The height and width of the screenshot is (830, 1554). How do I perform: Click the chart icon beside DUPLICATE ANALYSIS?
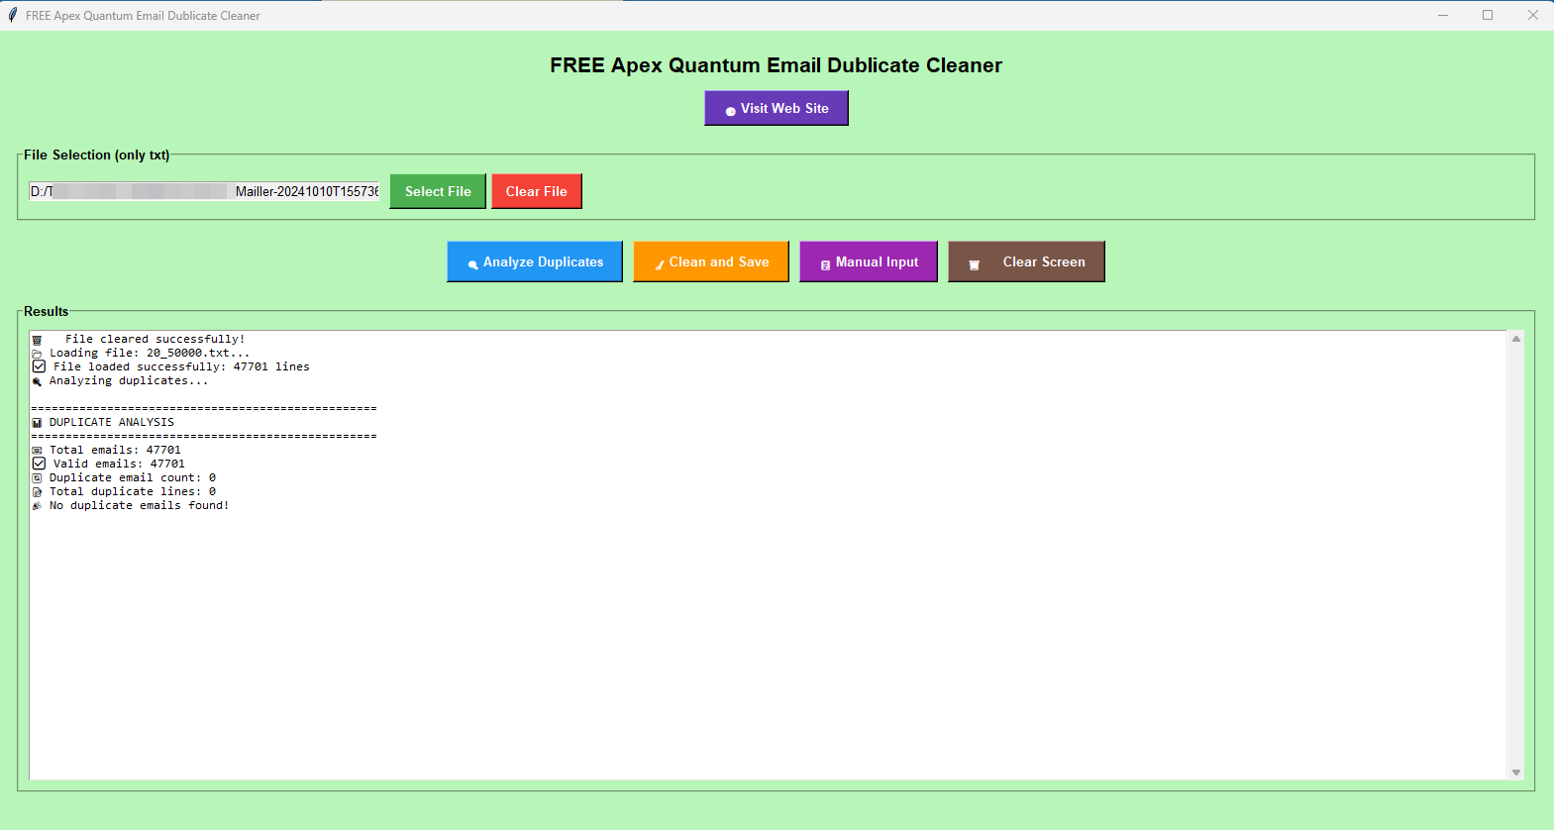tap(37, 423)
